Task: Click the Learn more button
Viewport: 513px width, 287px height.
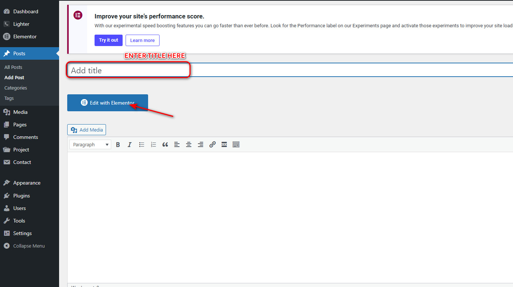Action: click(142, 40)
